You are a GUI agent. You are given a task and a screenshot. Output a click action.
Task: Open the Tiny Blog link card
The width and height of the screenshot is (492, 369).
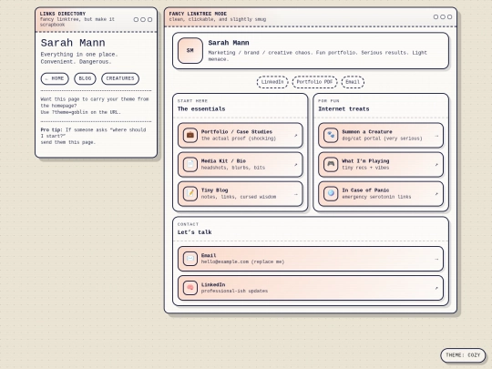click(x=241, y=193)
